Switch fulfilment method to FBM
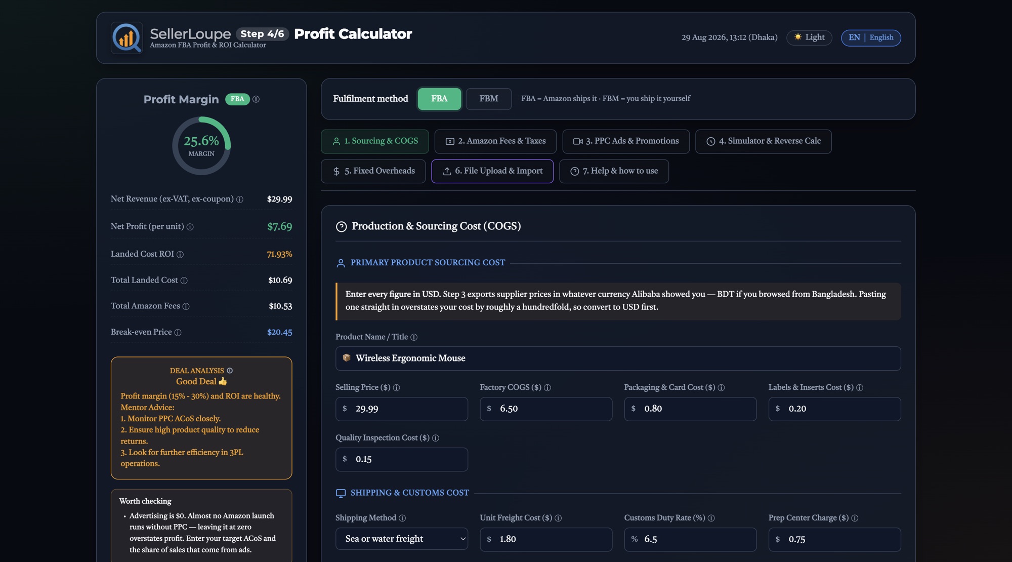 pos(489,99)
